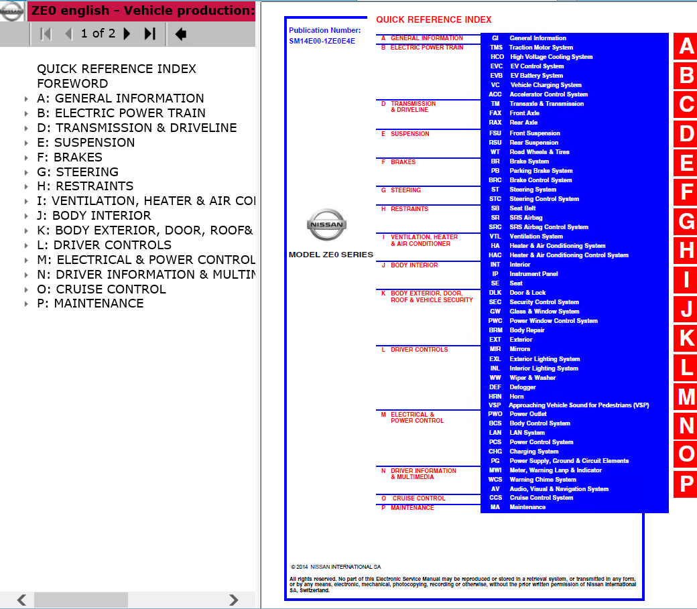Open Heater & Air Conditioning Control System
697x609 pixels.
coord(569,255)
